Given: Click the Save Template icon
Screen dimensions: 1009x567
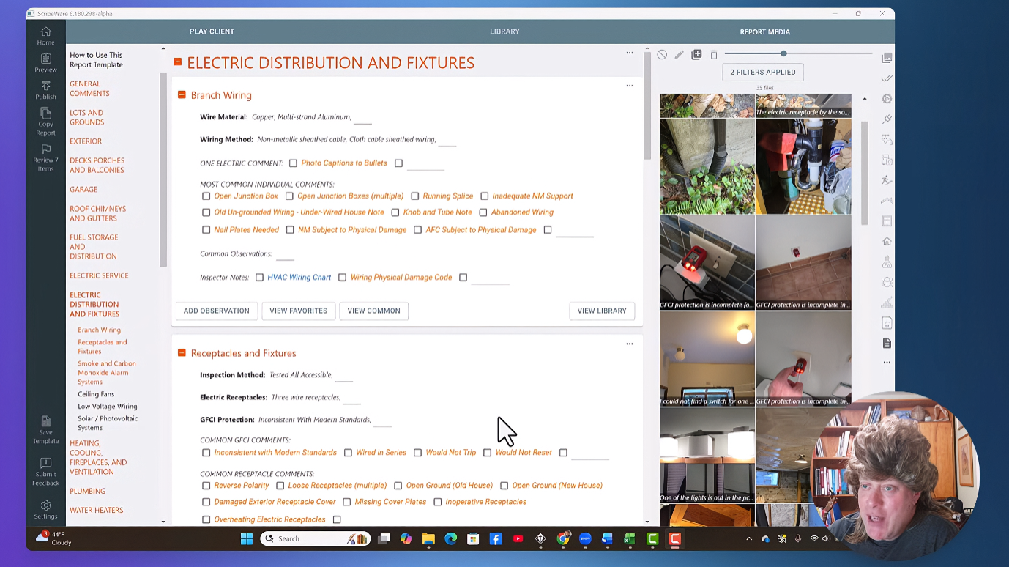Looking at the screenshot, I should click(45, 421).
